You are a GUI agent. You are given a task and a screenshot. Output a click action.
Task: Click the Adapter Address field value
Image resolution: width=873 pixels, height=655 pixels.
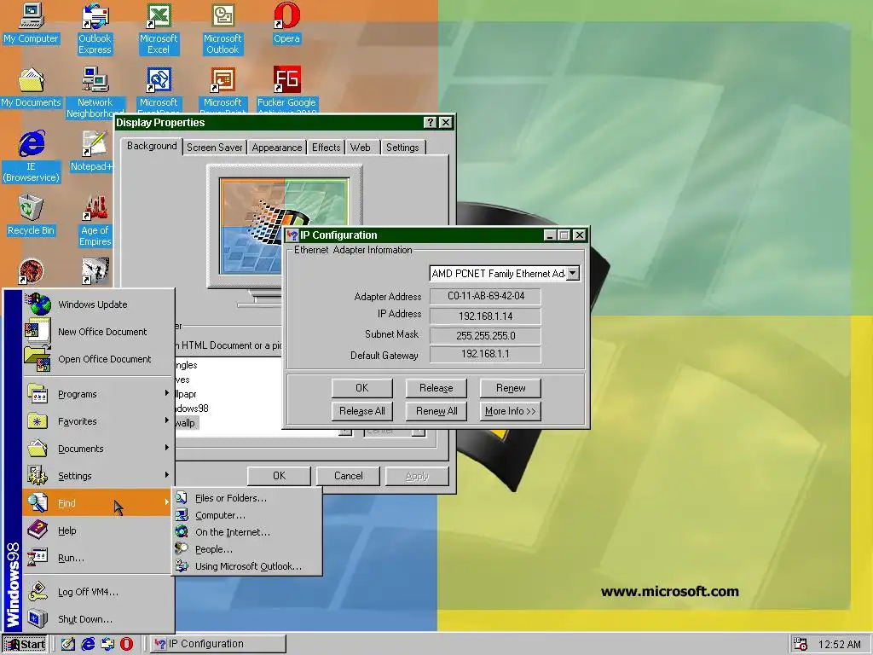[485, 296]
